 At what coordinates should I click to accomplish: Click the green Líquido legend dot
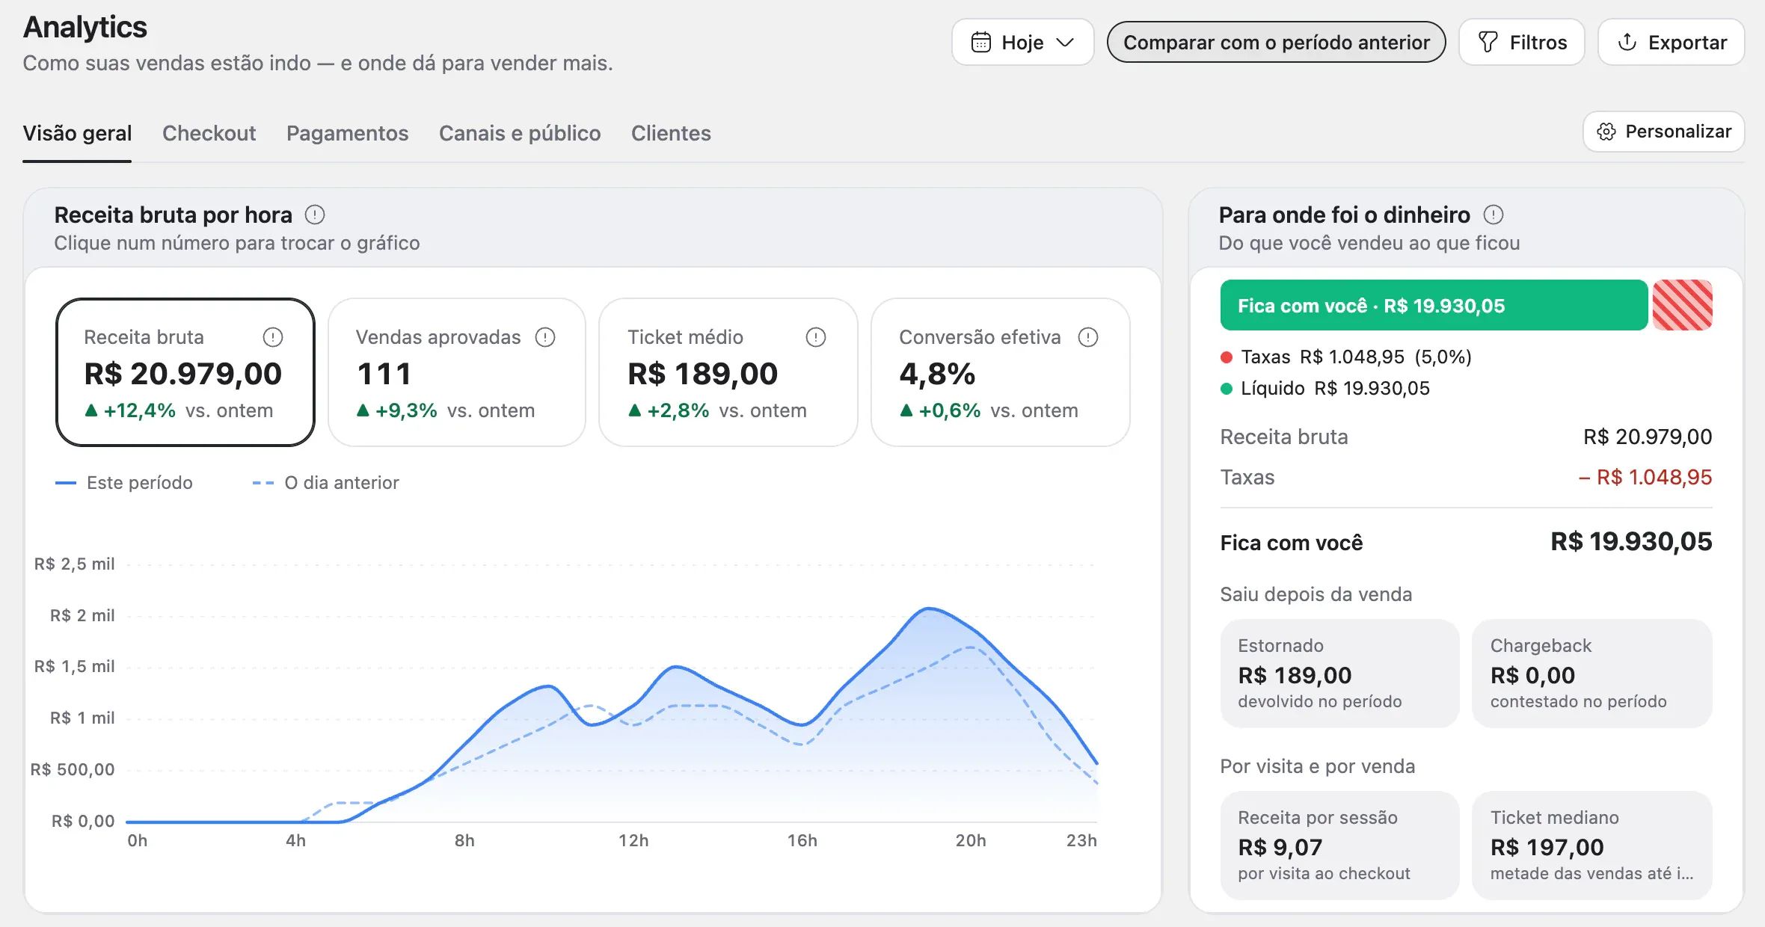point(1227,389)
